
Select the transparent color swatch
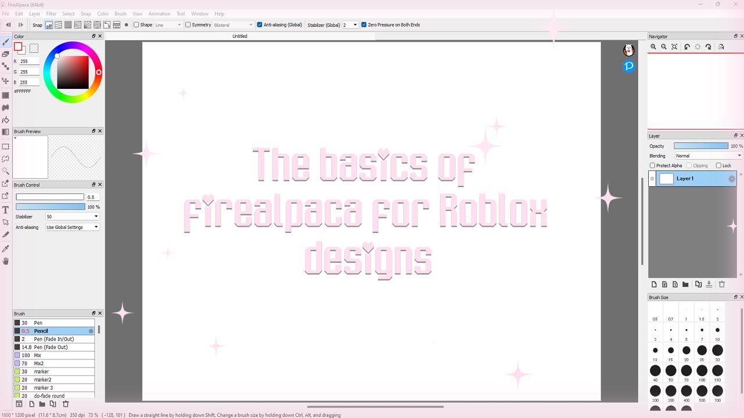34,49
